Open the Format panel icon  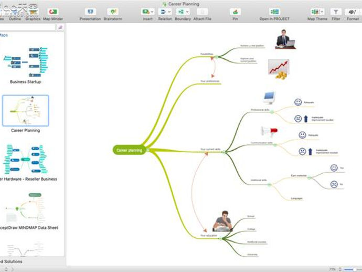[x=353, y=12]
